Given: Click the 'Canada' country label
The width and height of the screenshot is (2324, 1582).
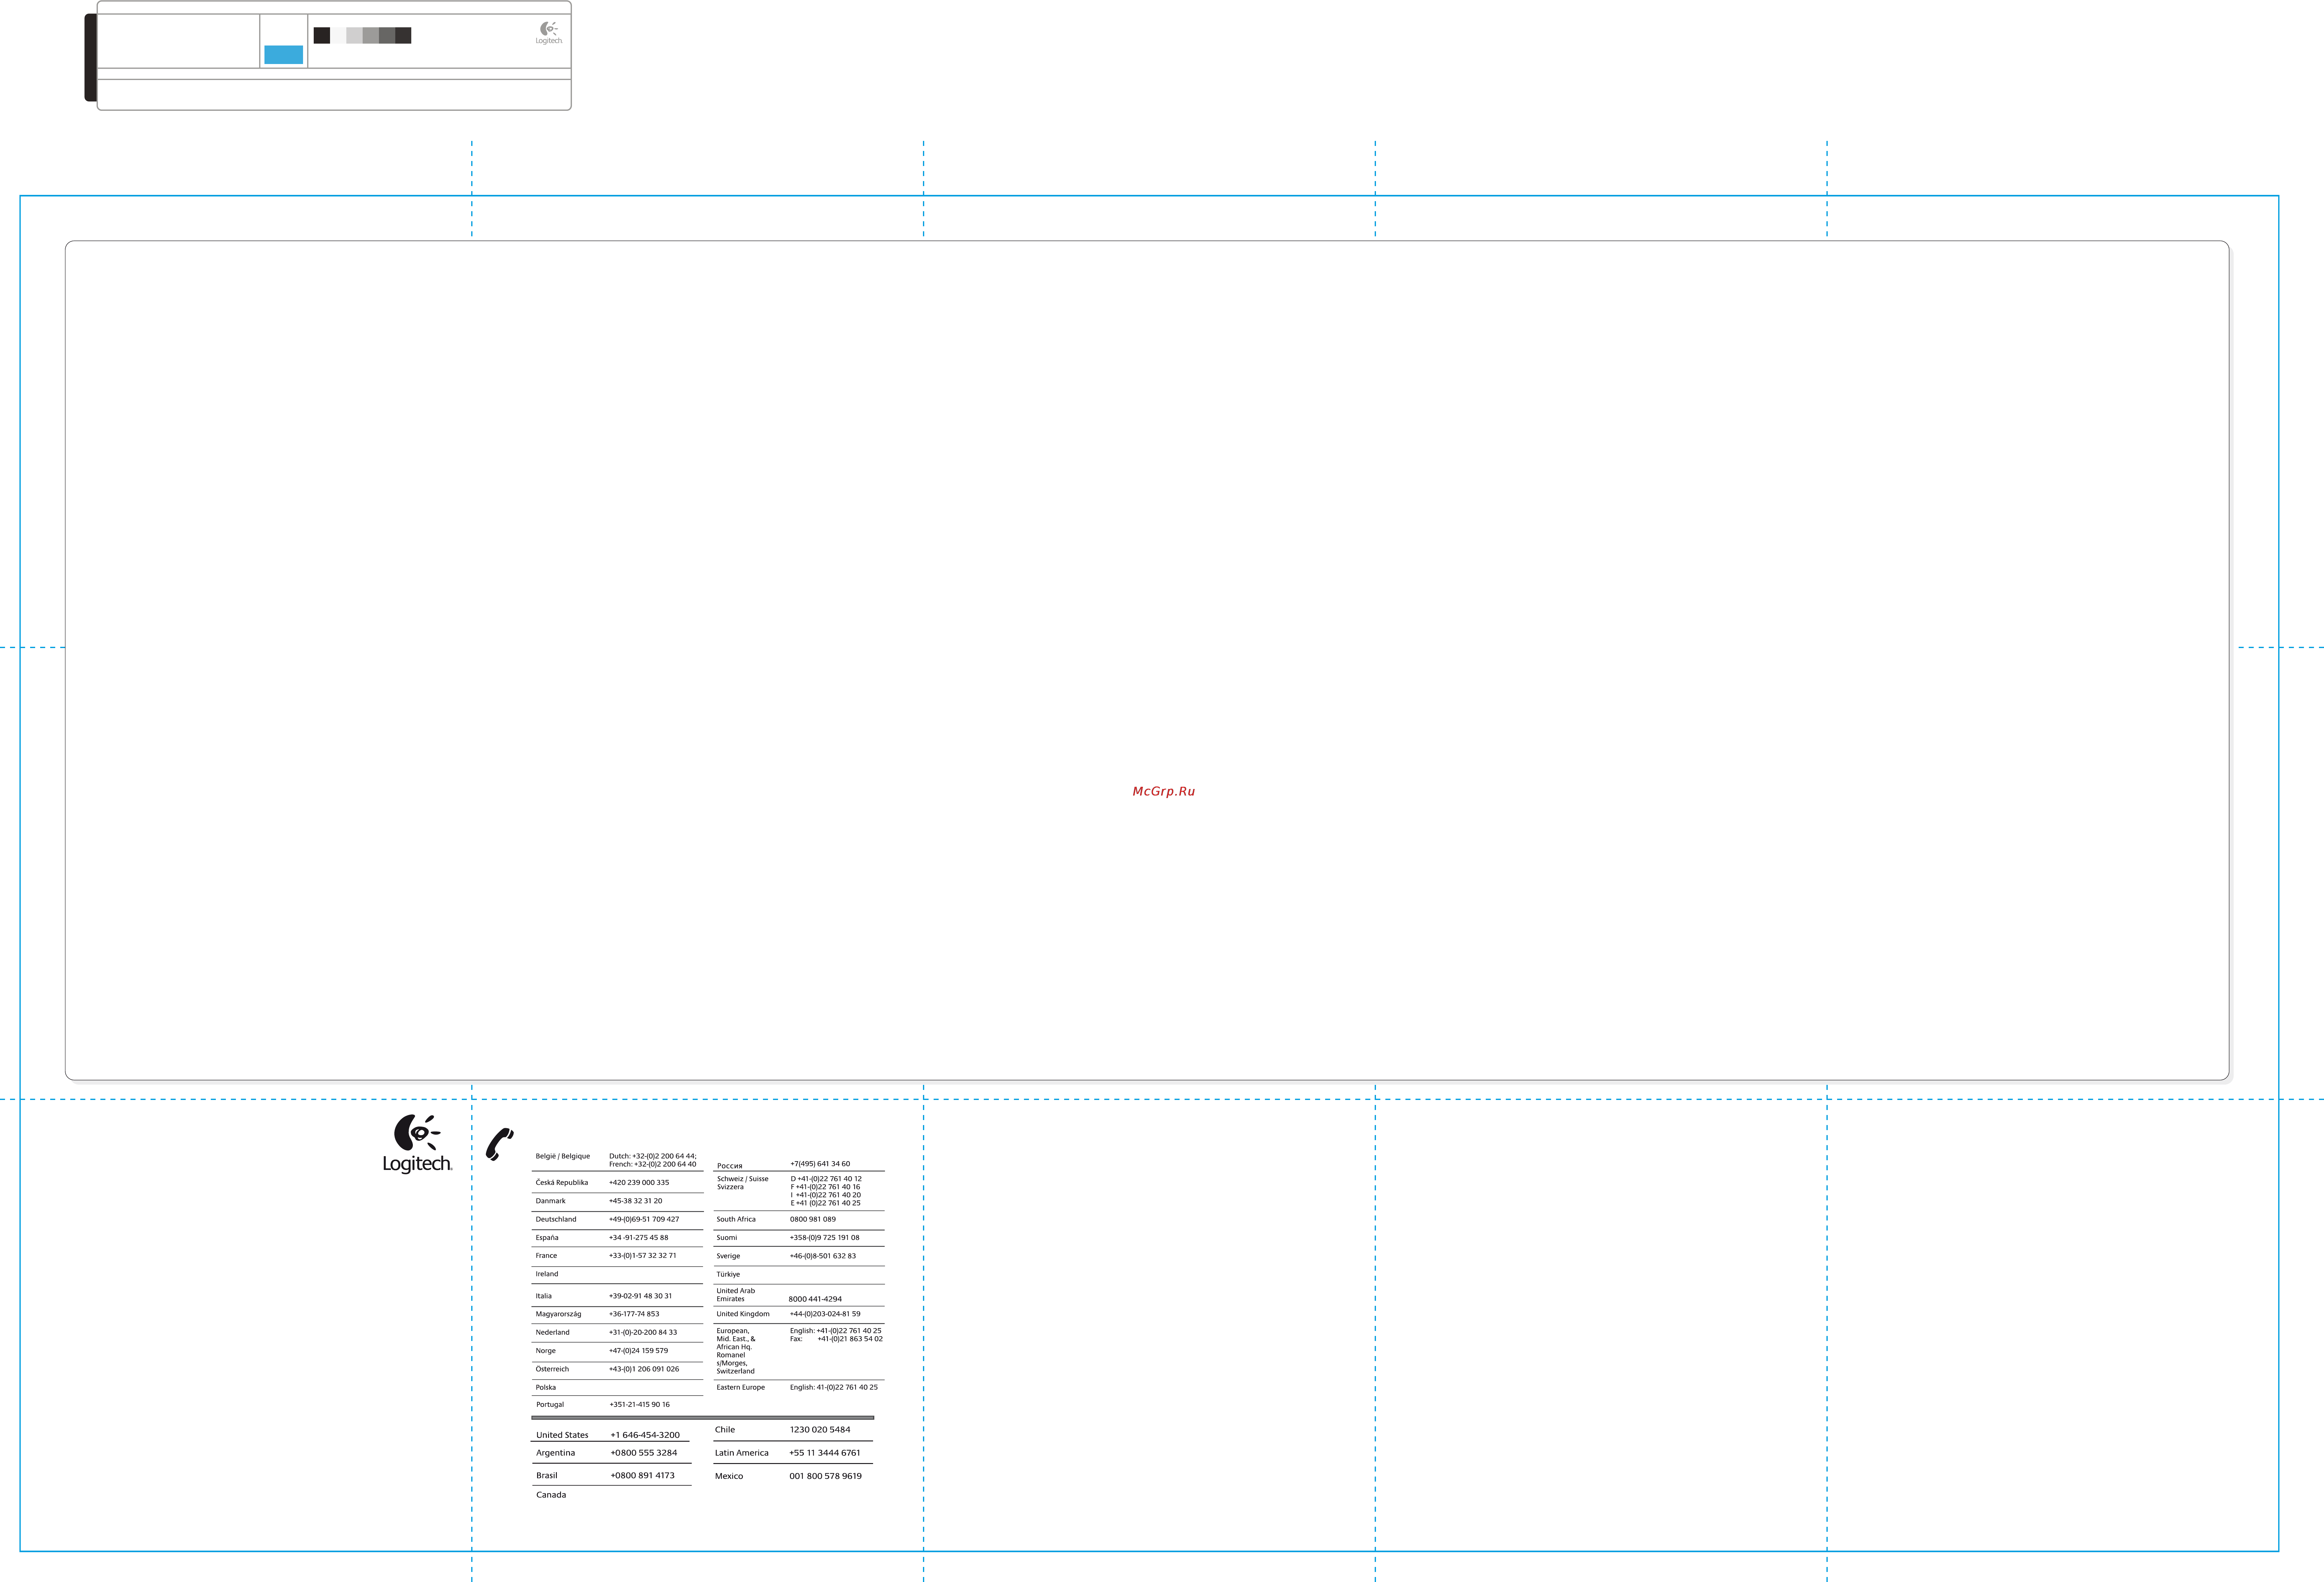Looking at the screenshot, I should (551, 1495).
